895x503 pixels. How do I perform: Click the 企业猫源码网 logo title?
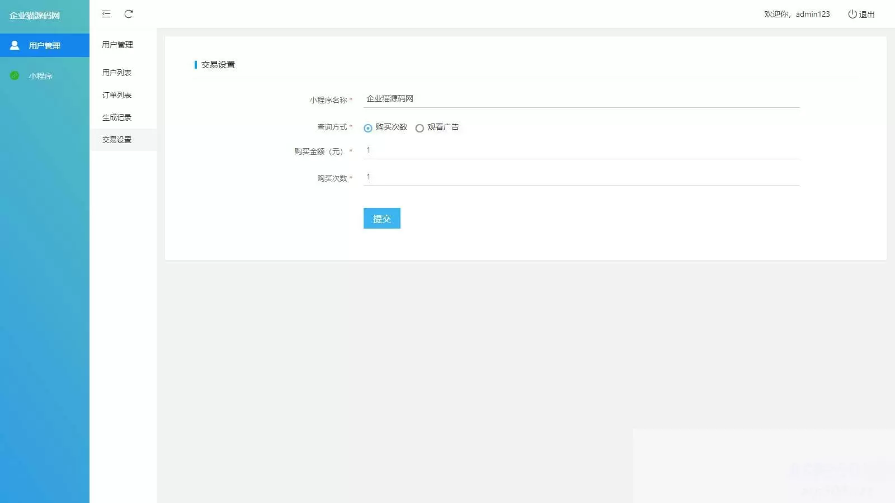35,15
